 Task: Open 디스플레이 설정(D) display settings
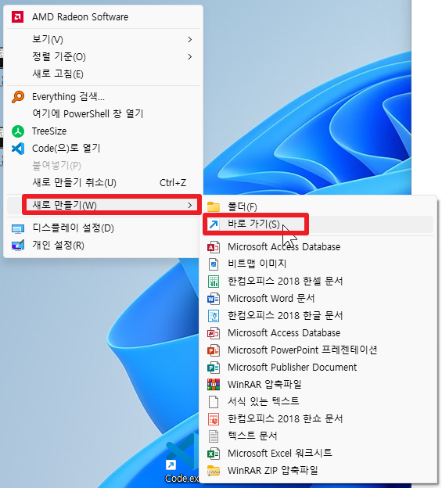(103, 228)
